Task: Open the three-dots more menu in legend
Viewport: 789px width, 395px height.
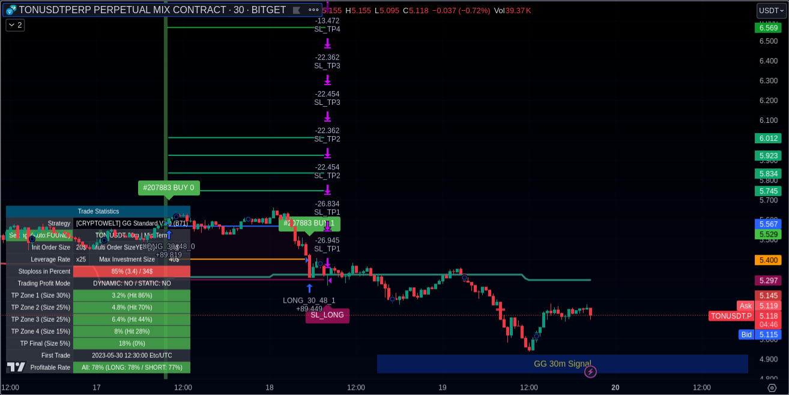Action: [313, 10]
